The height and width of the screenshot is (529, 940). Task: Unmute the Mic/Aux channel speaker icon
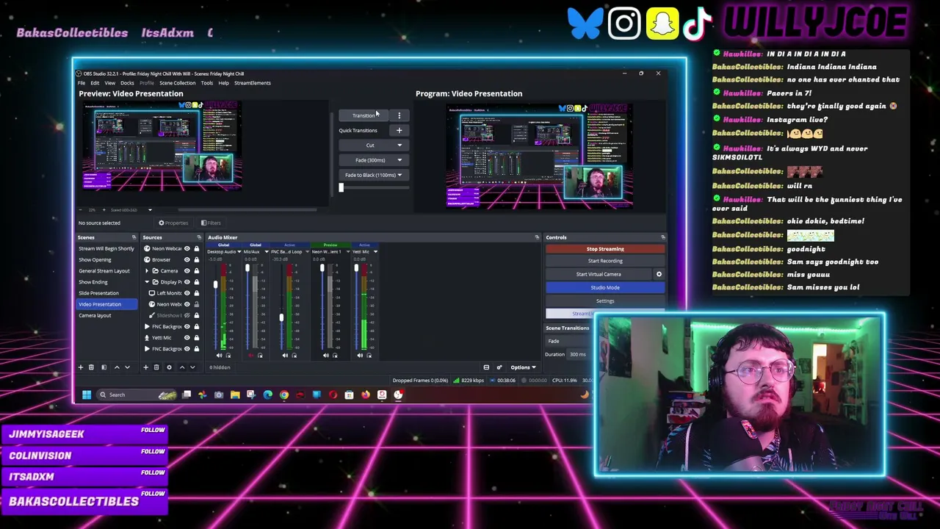click(251, 356)
